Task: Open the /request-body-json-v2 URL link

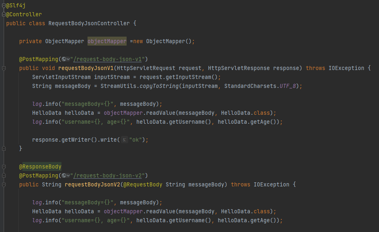Action: click(107, 176)
